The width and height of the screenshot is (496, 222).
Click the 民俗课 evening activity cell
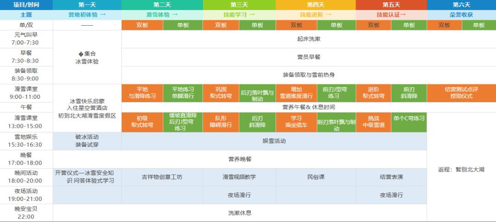(315, 177)
